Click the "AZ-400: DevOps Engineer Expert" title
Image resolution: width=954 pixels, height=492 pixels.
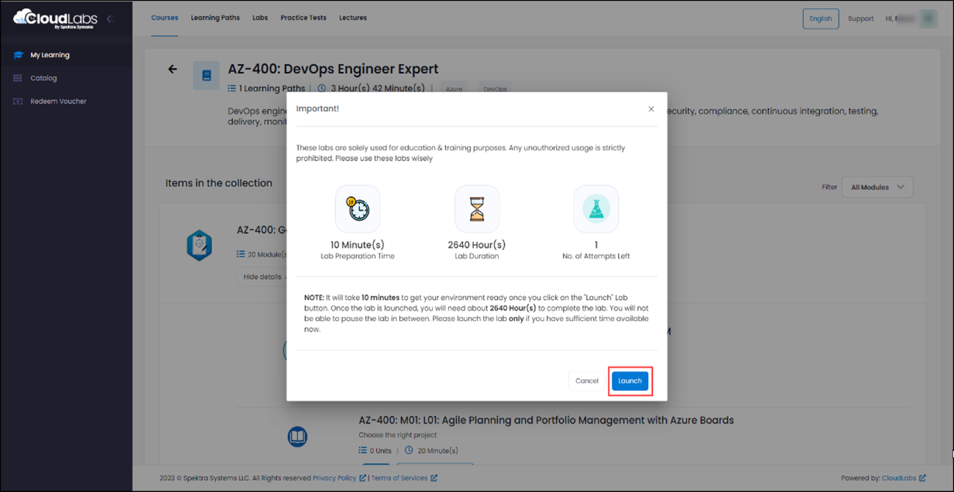333,69
